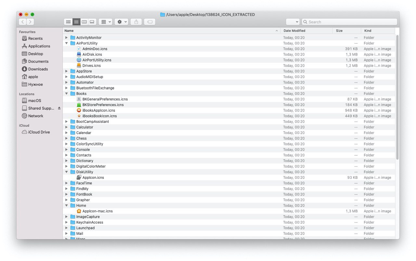Select the DiskUtility AppIcon.icns file icon
The image size is (416, 261).
pos(79,177)
